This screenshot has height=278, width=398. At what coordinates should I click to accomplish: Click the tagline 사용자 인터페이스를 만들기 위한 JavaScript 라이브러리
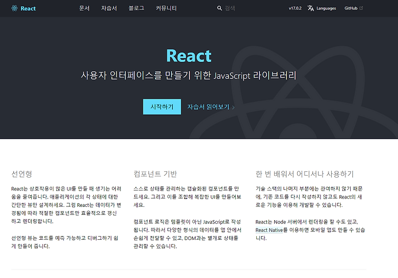188,75
